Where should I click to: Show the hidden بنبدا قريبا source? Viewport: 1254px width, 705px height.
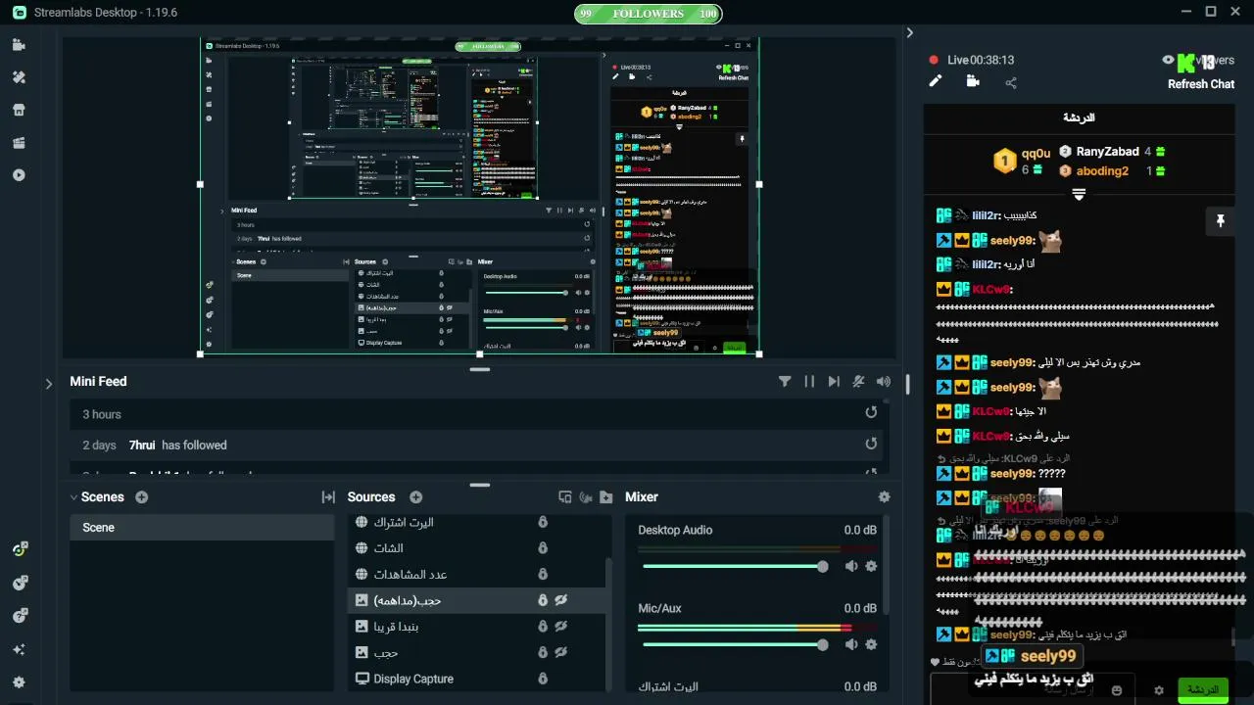click(x=561, y=627)
